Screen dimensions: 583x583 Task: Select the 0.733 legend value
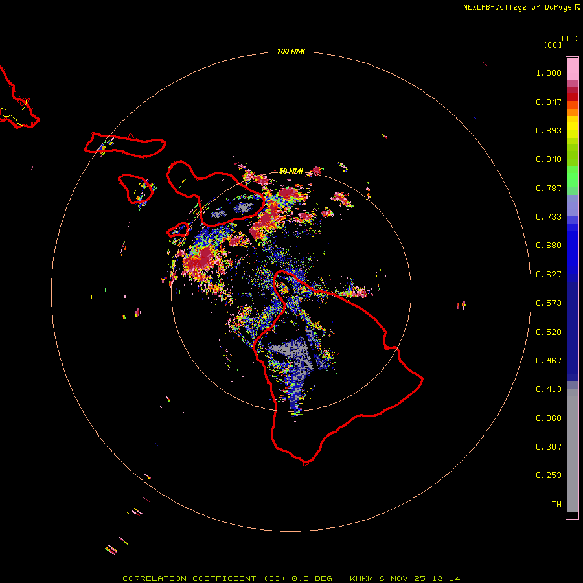coord(549,217)
